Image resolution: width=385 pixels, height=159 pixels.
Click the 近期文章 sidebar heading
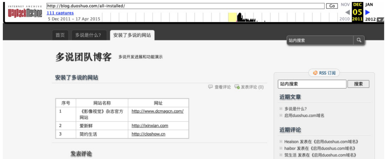tap(290, 97)
